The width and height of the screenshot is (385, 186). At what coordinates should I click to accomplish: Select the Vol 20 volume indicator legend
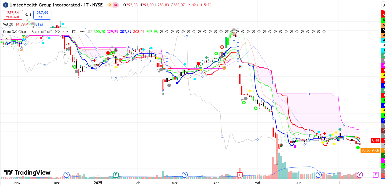(x=8, y=24)
